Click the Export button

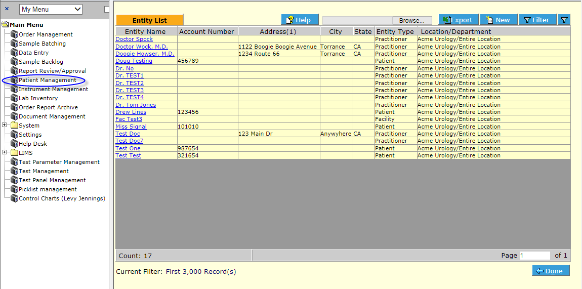click(x=458, y=20)
